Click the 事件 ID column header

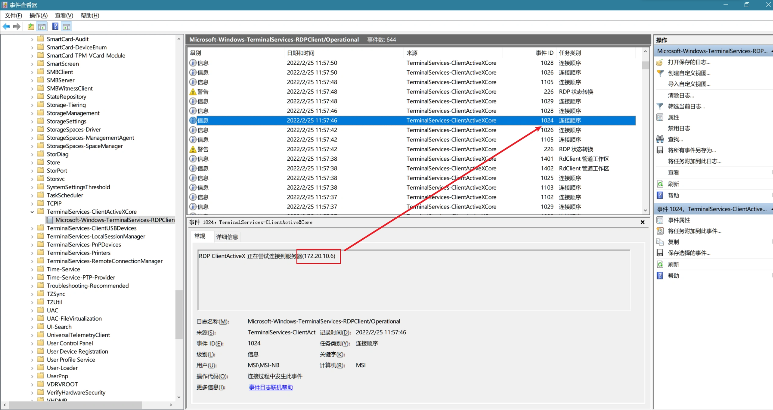pos(544,53)
